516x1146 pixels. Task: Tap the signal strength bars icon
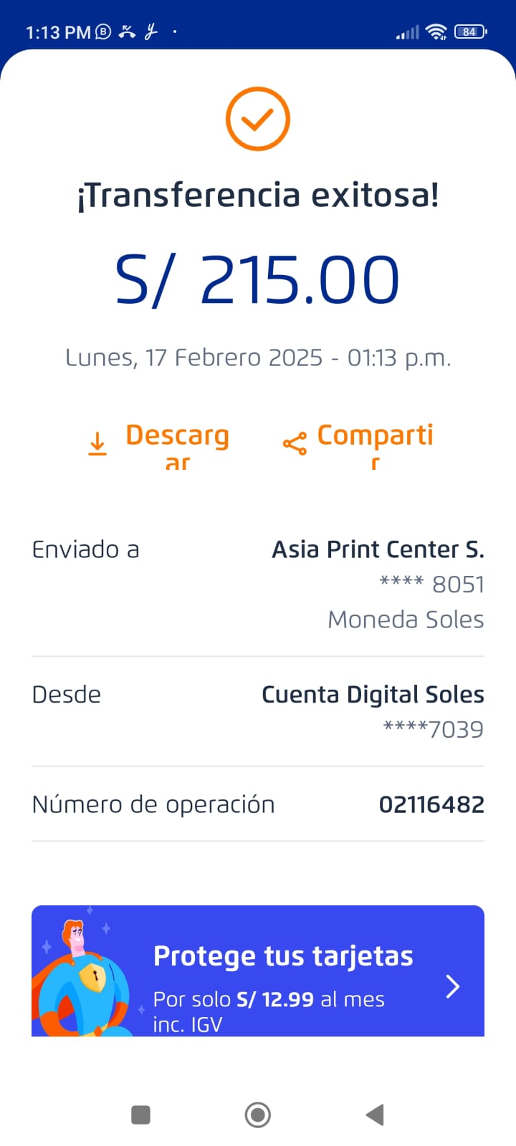point(408,32)
